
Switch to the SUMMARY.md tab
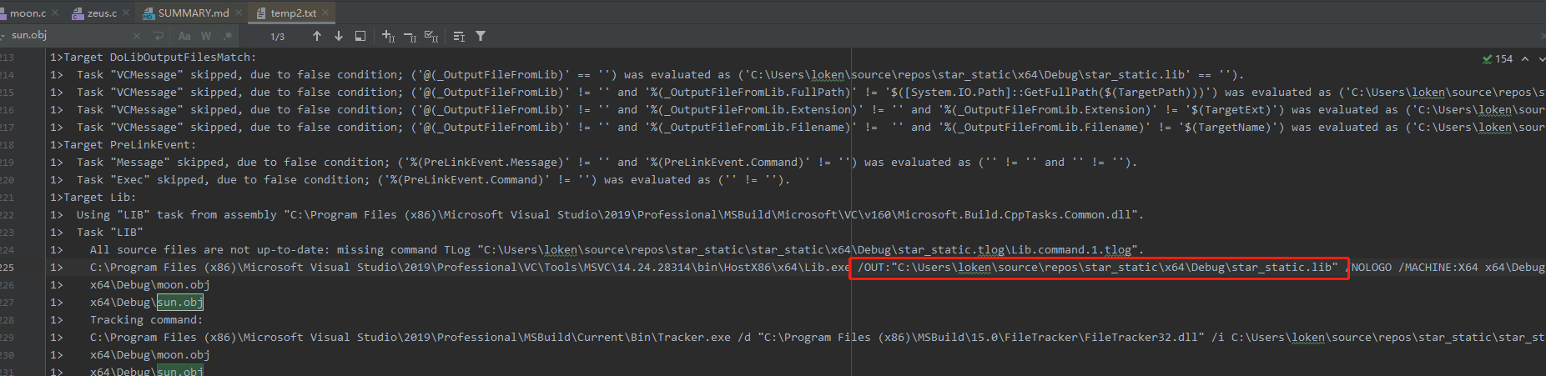pos(193,13)
